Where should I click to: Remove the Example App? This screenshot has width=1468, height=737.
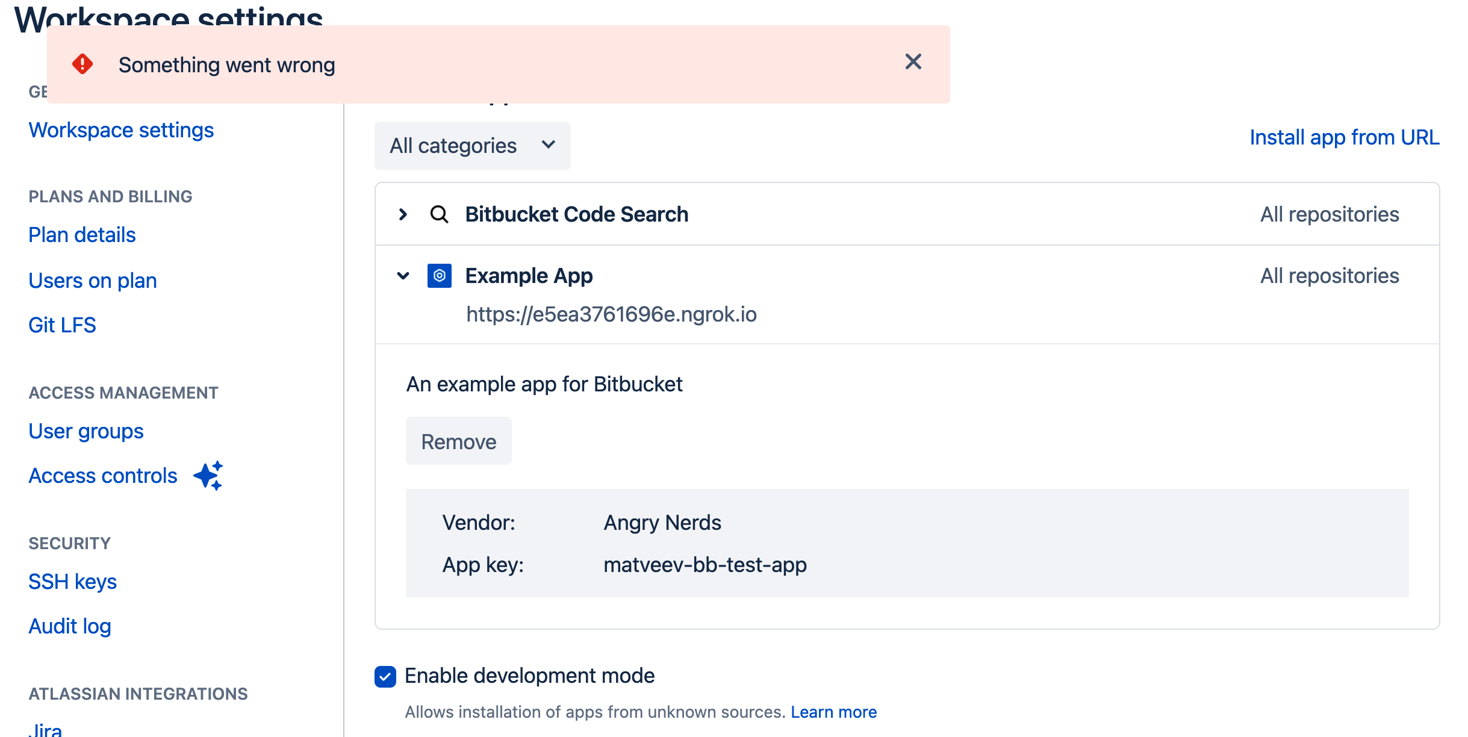pos(458,441)
